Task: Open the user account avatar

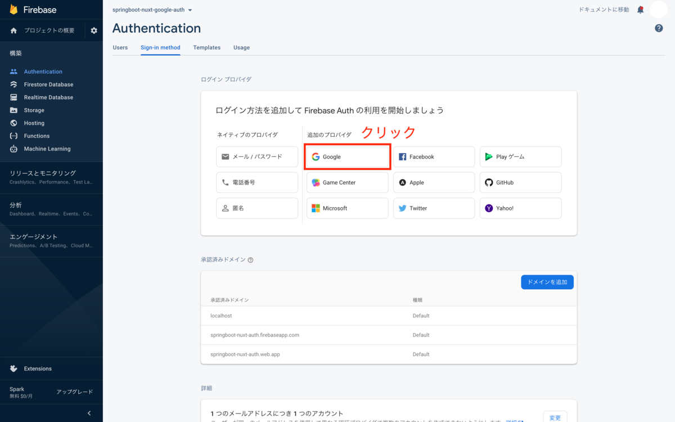Action: coord(658,10)
